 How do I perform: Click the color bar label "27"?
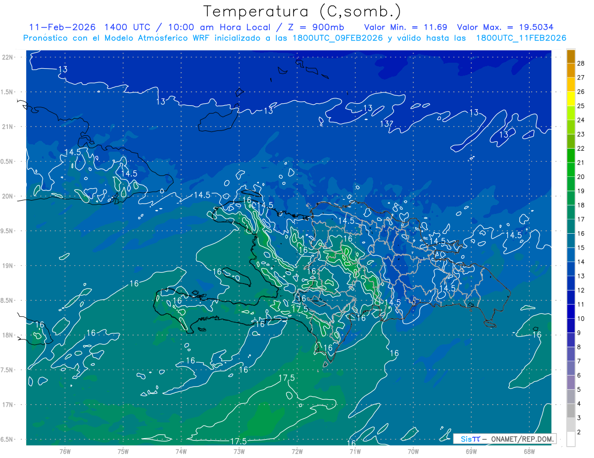click(x=581, y=77)
